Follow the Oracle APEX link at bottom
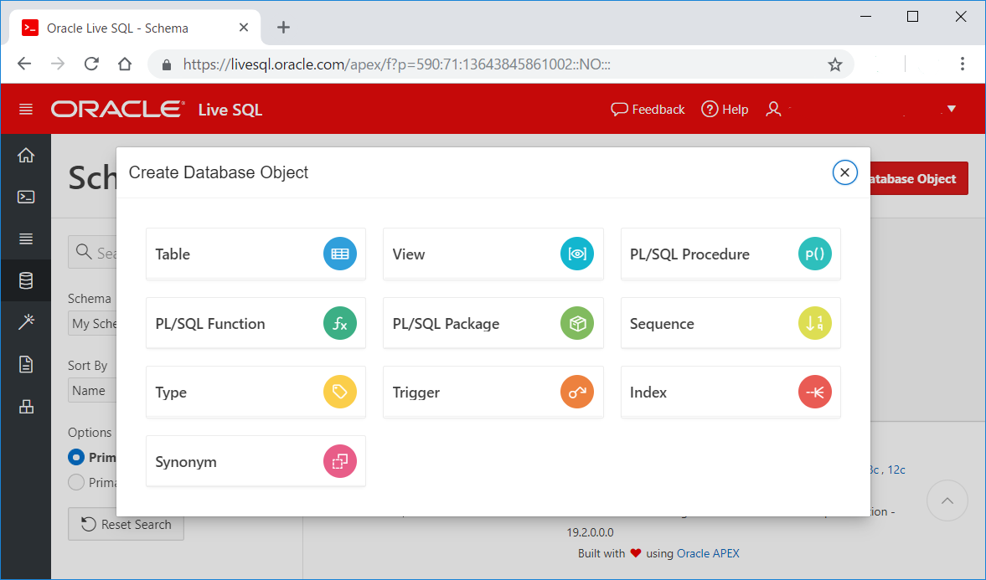 [x=708, y=553]
